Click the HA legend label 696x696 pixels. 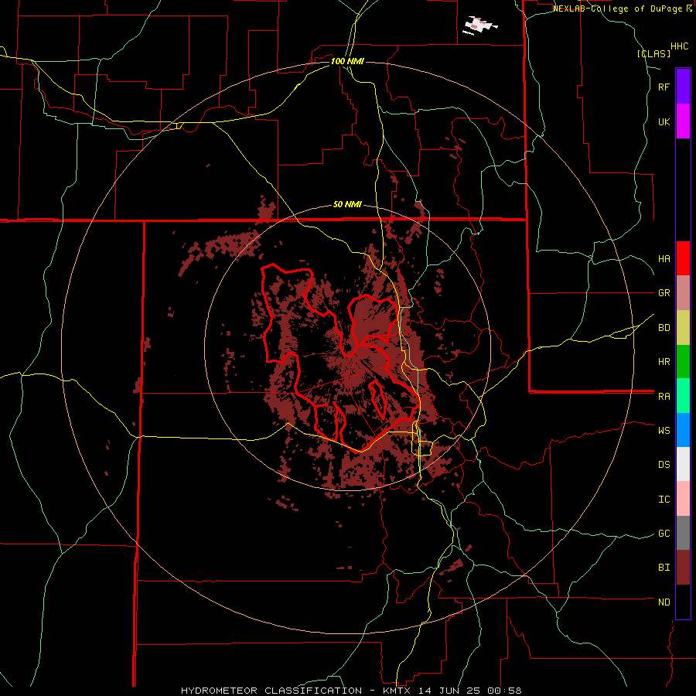click(x=664, y=259)
